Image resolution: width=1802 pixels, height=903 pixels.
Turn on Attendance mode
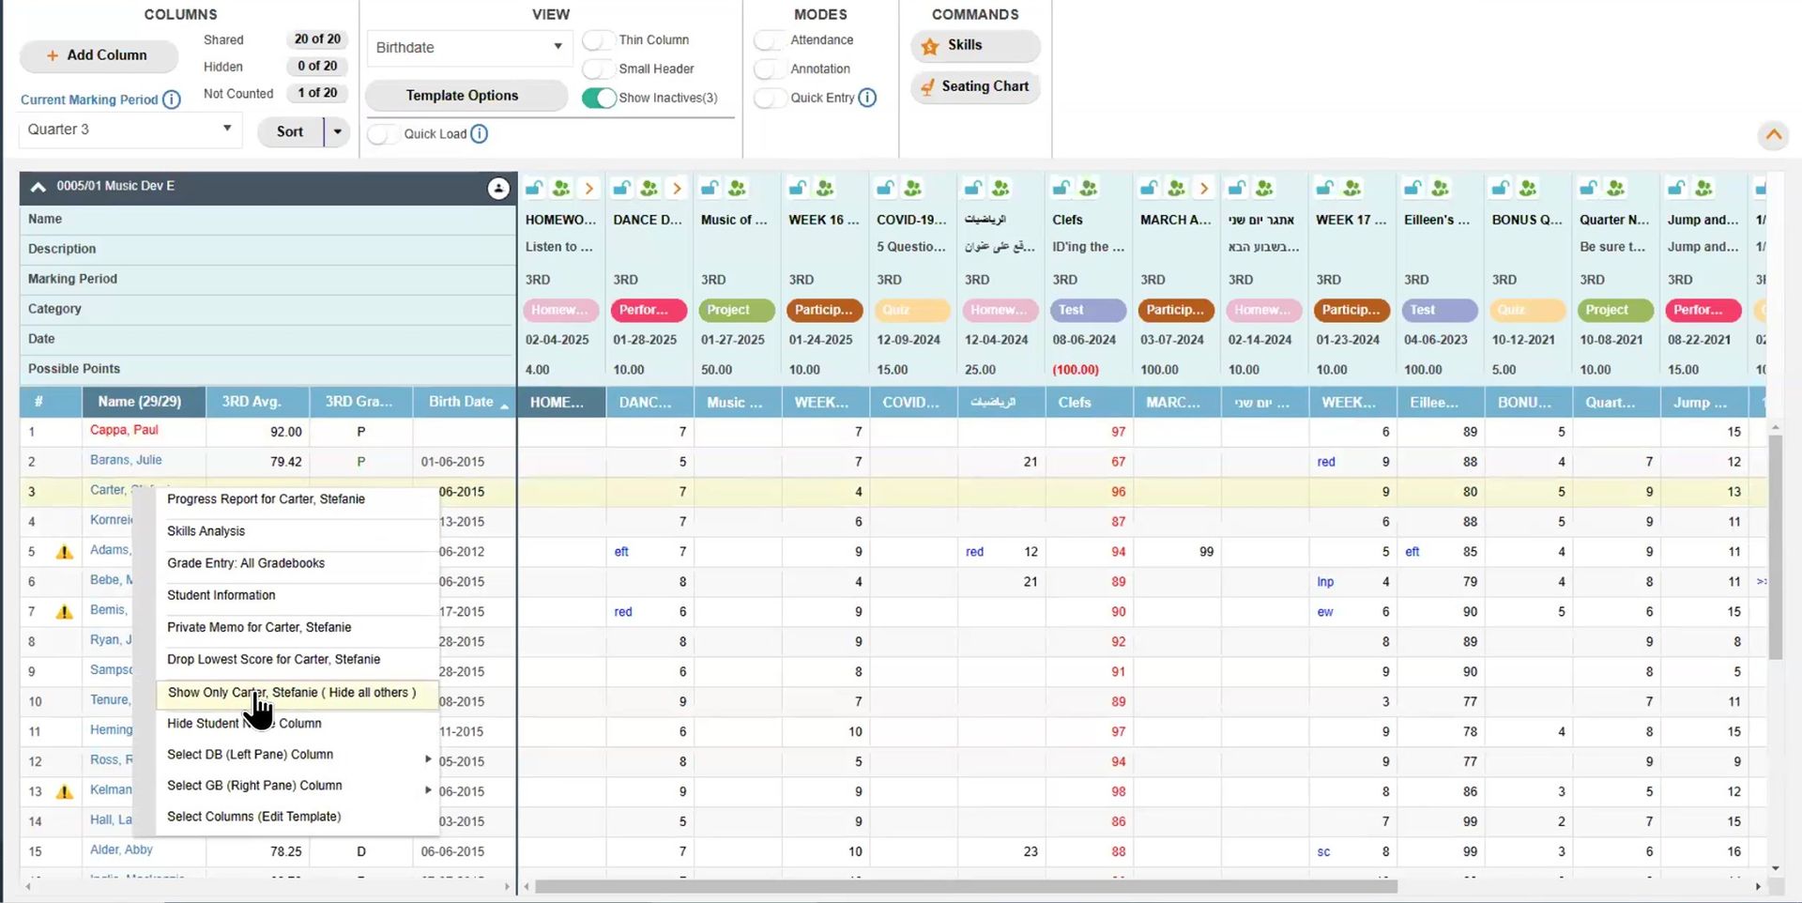pyautogui.click(x=770, y=40)
